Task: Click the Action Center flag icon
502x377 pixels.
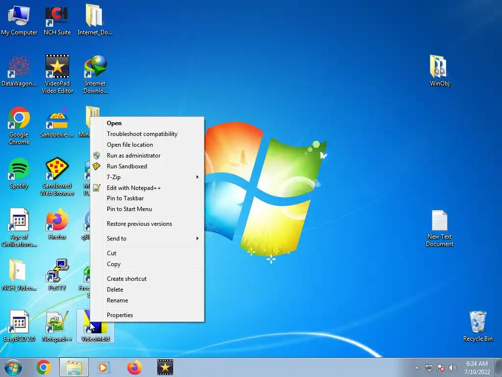Action: pyautogui.click(x=441, y=368)
